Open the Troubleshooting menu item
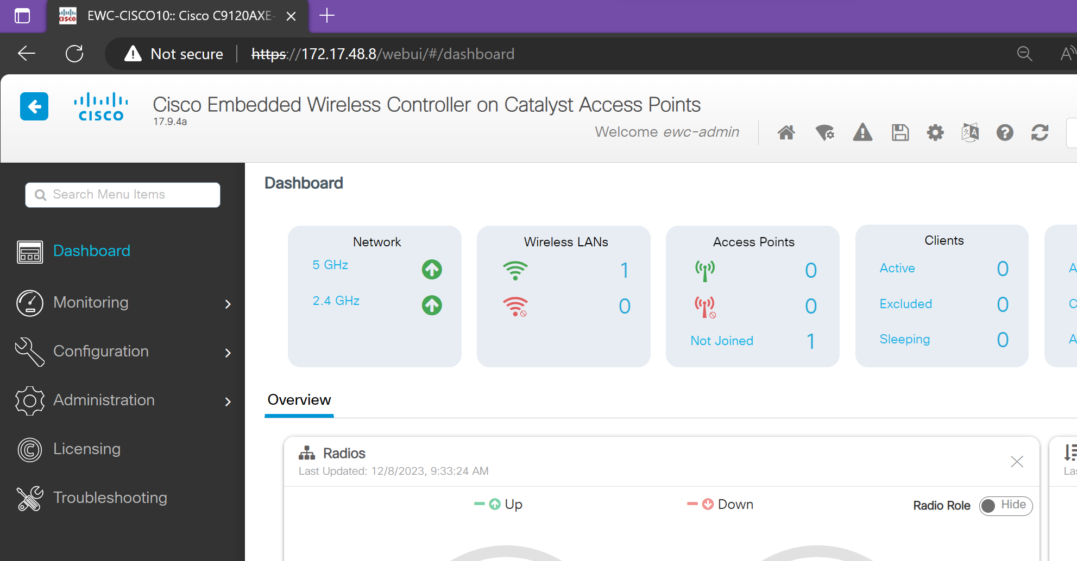 pyautogui.click(x=110, y=498)
